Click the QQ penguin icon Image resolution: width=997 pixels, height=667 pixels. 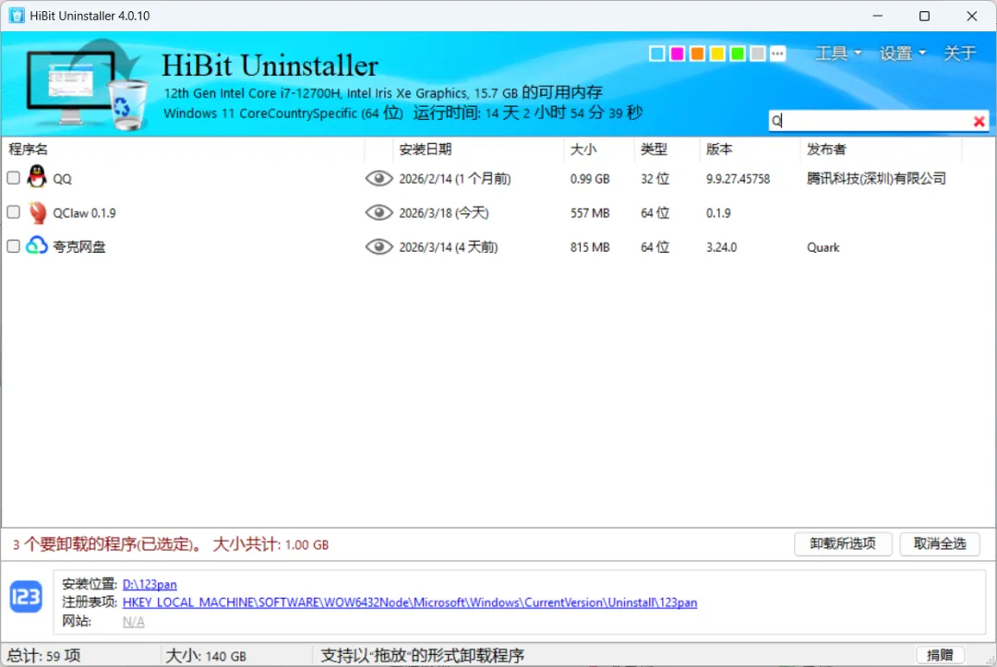pyautogui.click(x=37, y=177)
